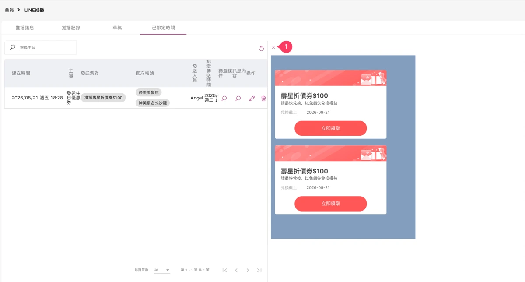Click the 官方帳號 column header
This screenshot has width=525, height=282.
pos(145,73)
